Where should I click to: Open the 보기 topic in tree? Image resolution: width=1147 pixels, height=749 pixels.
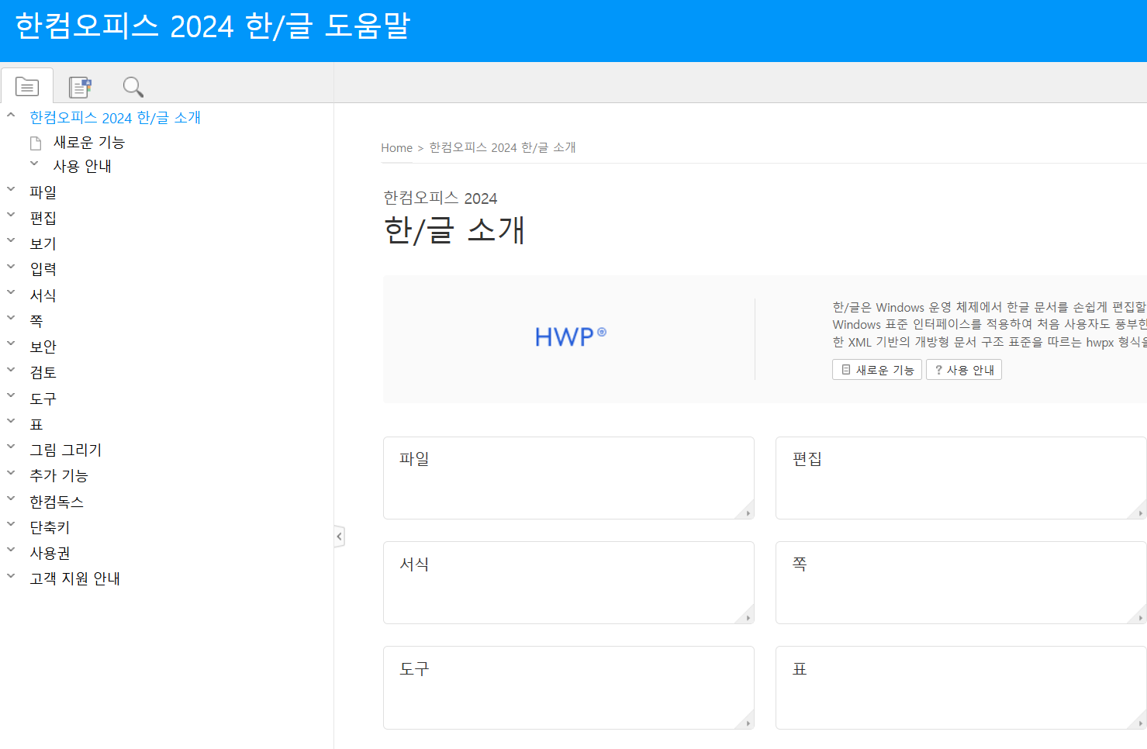[x=43, y=243]
